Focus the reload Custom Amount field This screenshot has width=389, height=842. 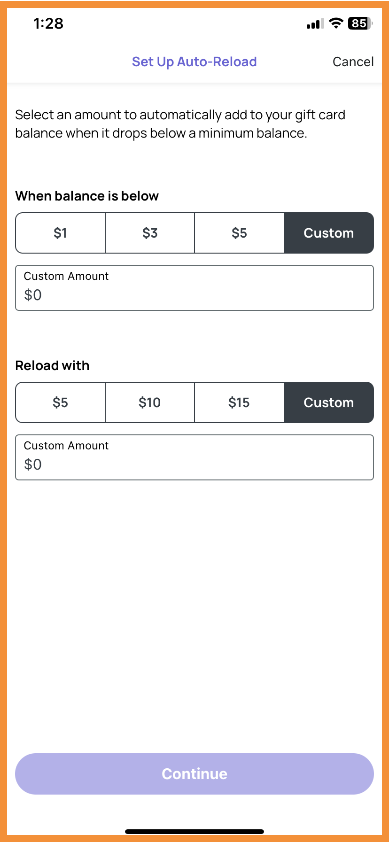point(194,457)
